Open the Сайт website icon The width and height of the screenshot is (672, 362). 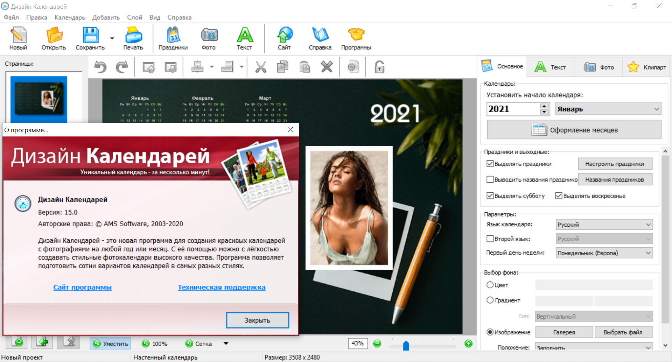pyautogui.click(x=285, y=38)
